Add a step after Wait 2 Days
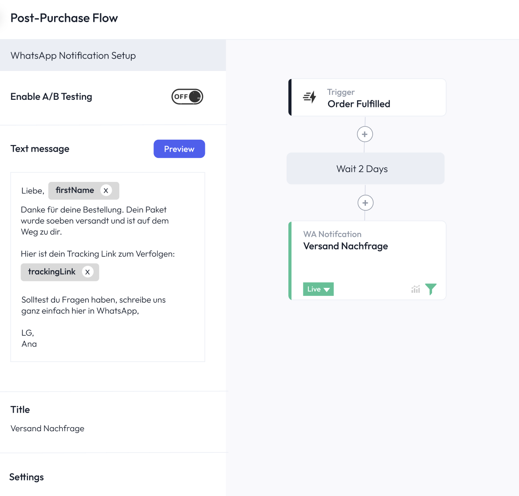519x496 pixels. point(365,203)
